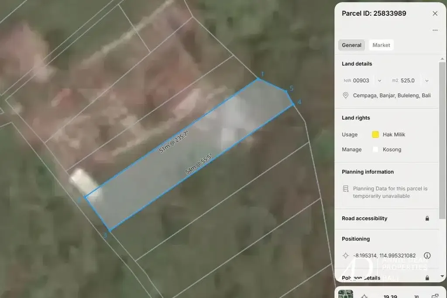This screenshot has width=447, height=298.
Task: Select polygon vertex 3 on the map
Action: coord(110,229)
